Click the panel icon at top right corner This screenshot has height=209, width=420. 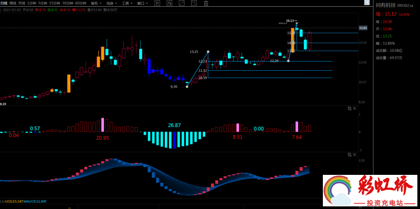[x=366, y=3]
